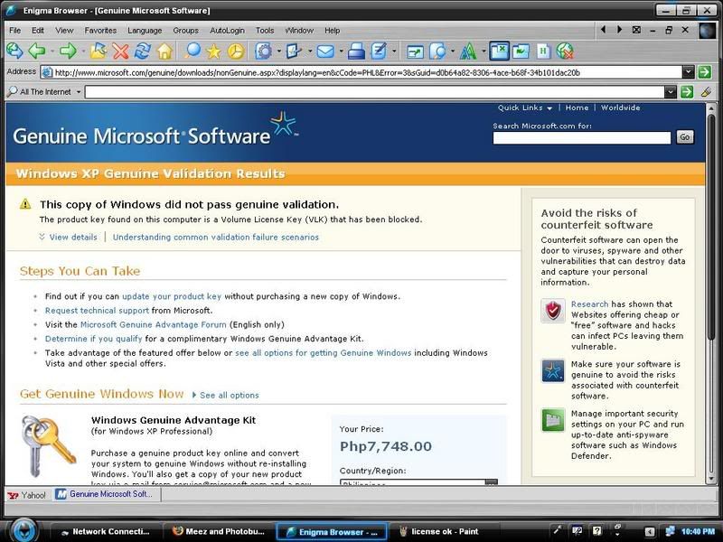Click the Address URL field
The image size is (723, 542).
[x=367, y=72]
